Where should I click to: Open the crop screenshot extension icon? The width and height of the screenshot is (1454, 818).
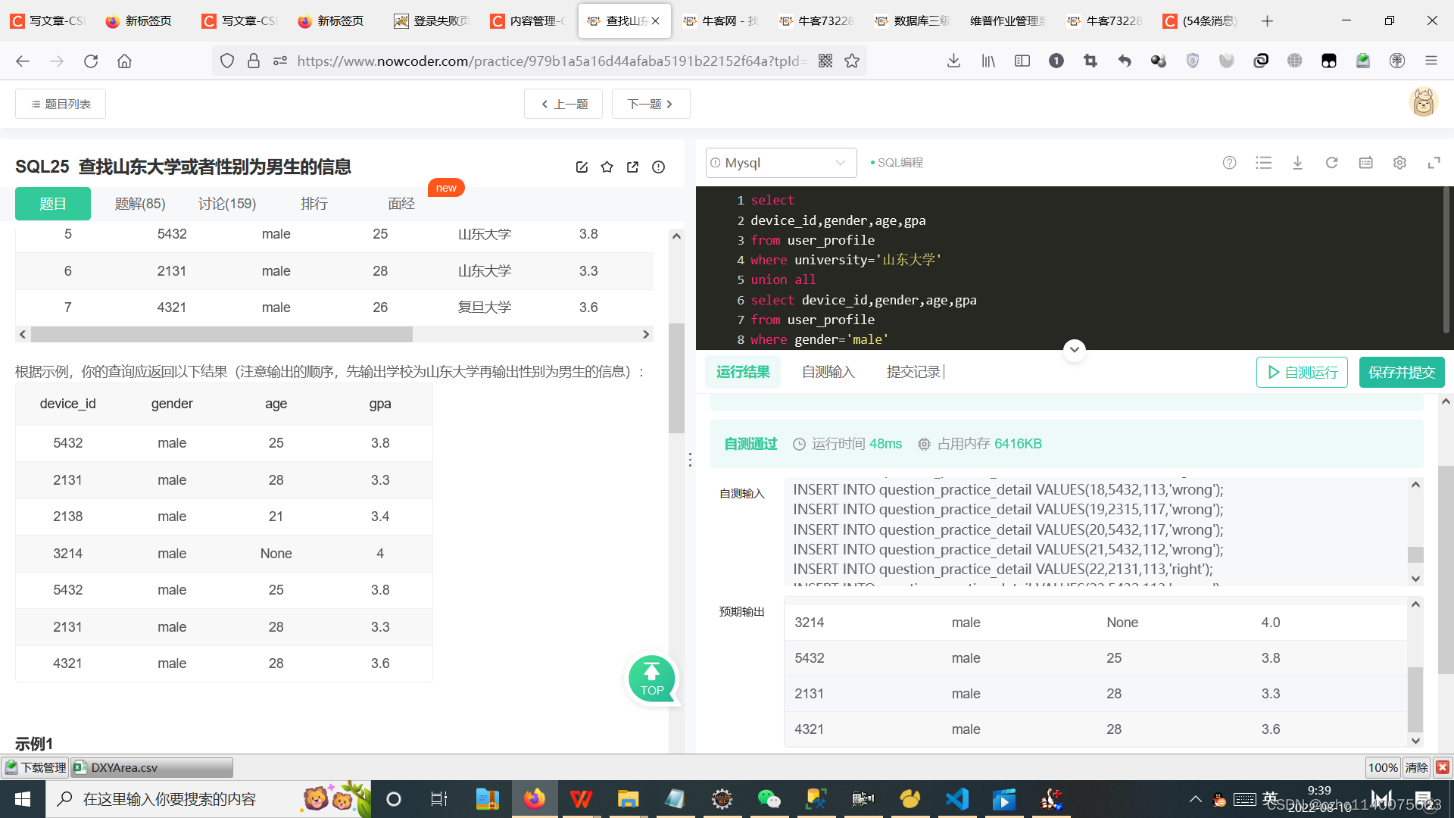click(1090, 61)
